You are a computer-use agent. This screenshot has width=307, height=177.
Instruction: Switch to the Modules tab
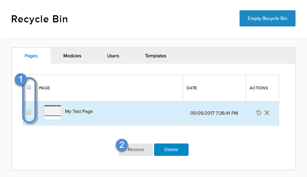coord(72,56)
